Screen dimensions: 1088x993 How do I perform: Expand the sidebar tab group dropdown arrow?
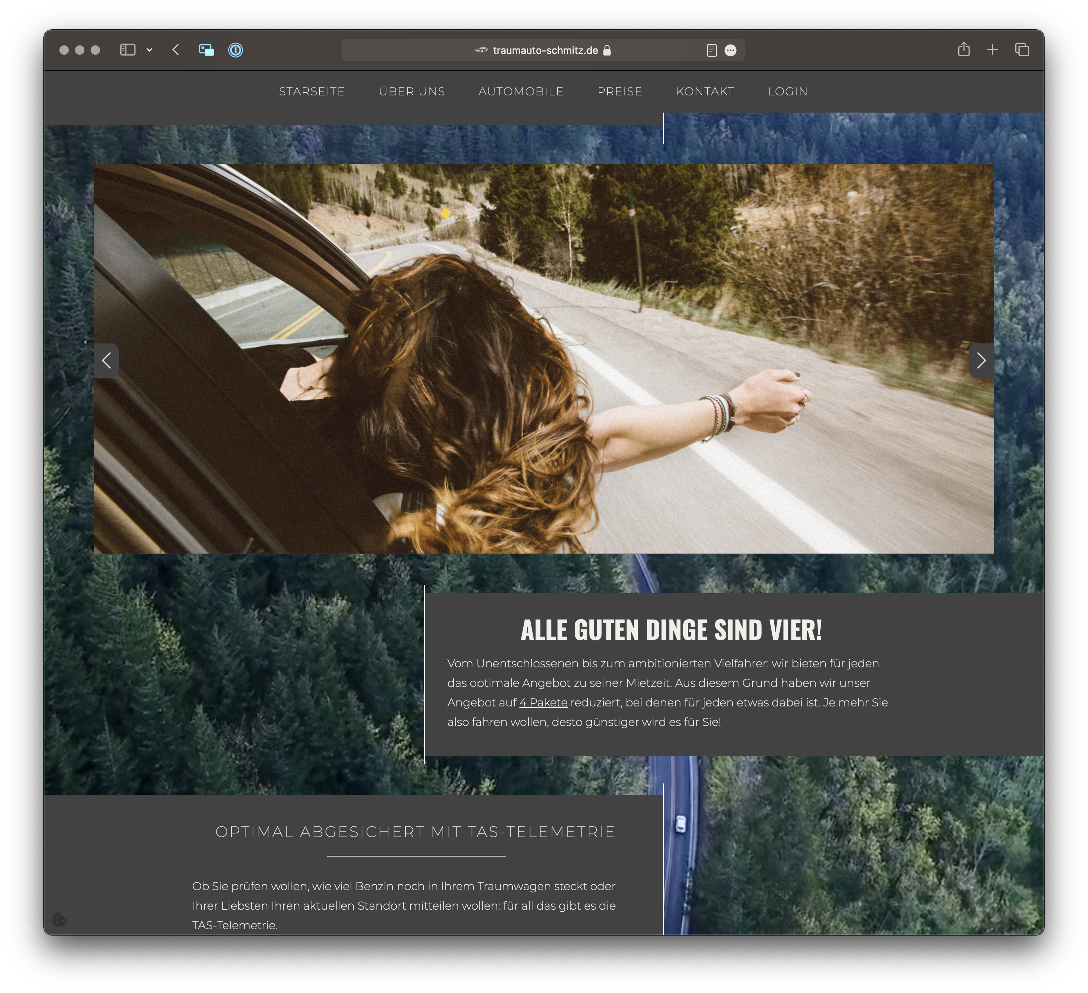[150, 50]
